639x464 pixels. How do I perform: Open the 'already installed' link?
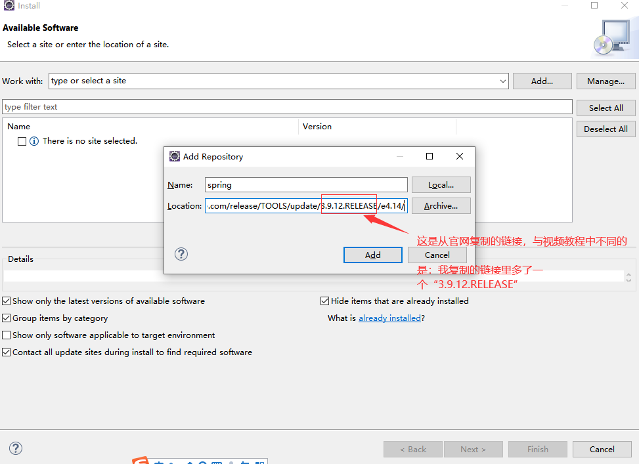pyautogui.click(x=389, y=318)
